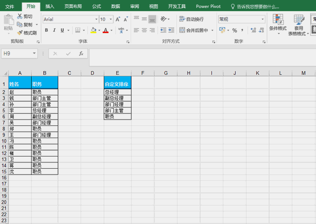Apply the yellow fill color swatch
Viewport: 316px width, 224px height.
[93, 30]
